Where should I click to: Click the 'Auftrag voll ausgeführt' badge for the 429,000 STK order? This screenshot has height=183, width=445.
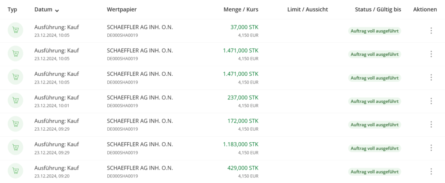[x=374, y=171]
